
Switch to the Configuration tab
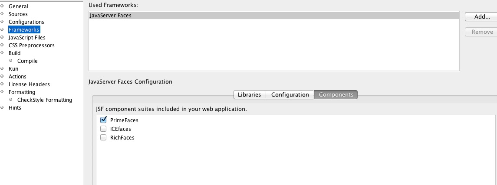pyautogui.click(x=290, y=94)
